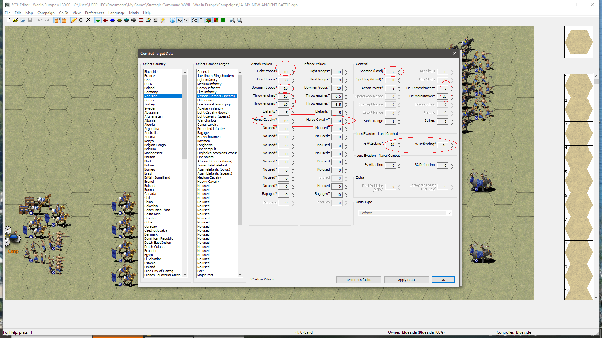This screenshot has height=338, width=602.
Task: Select War chariots in combat target list
Action: coord(207,120)
